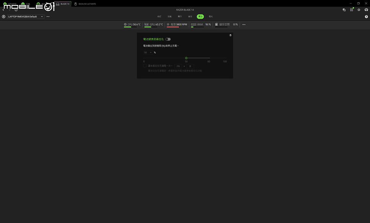Click the charge limit slider handle at 50
The height and width of the screenshot is (223, 370).
tap(186, 58)
